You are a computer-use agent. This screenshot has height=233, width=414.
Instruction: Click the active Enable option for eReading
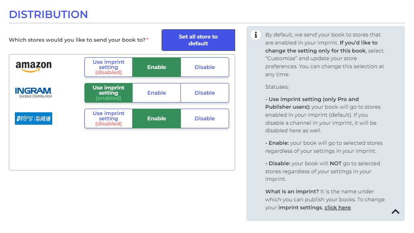click(156, 118)
